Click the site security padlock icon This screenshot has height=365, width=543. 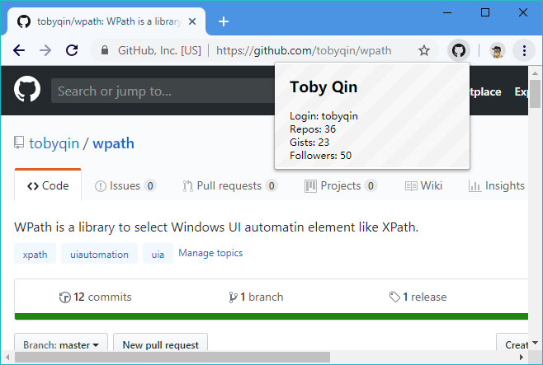[x=104, y=50]
